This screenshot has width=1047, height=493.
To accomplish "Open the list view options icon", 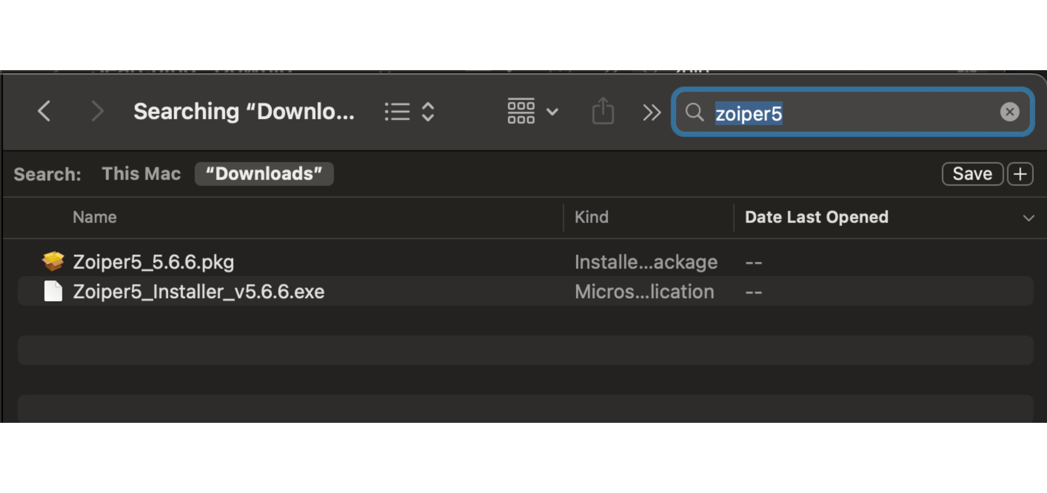I will pyautogui.click(x=397, y=111).
